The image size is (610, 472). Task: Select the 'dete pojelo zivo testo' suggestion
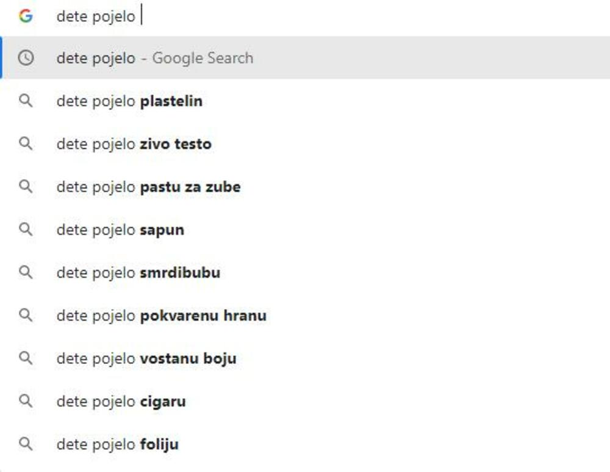pyautogui.click(x=134, y=144)
